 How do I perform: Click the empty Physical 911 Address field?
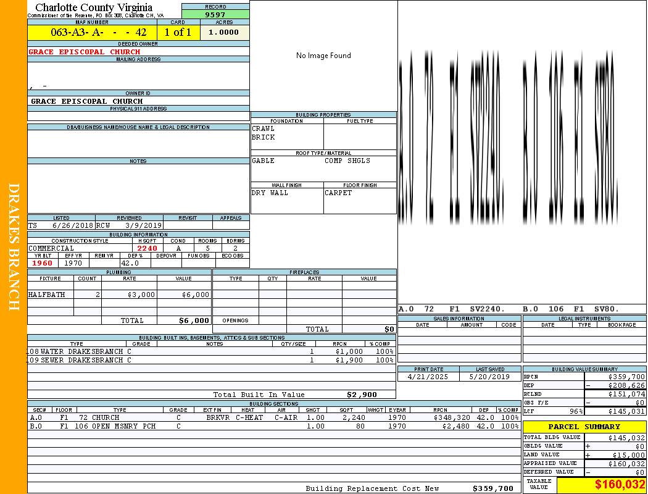138,116
